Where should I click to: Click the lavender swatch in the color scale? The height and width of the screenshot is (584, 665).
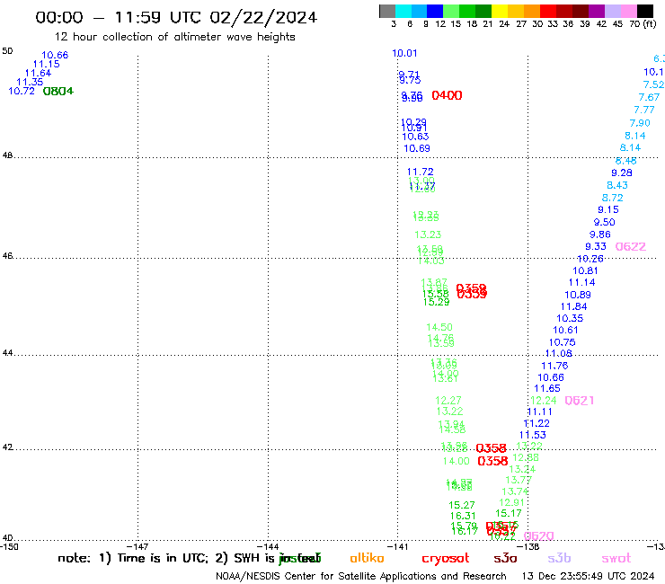(x=612, y=11)
